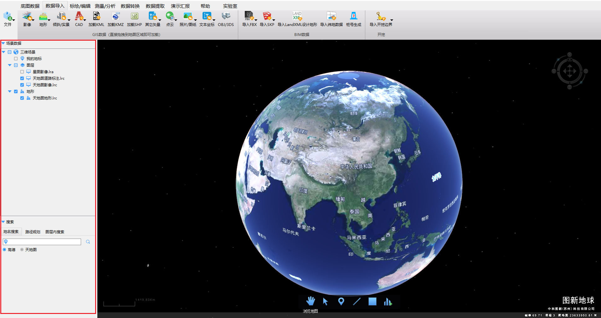Screen dimensions: 601x318
Task: Click the import LandXML design terrain icon
Action: pos(297,16)
